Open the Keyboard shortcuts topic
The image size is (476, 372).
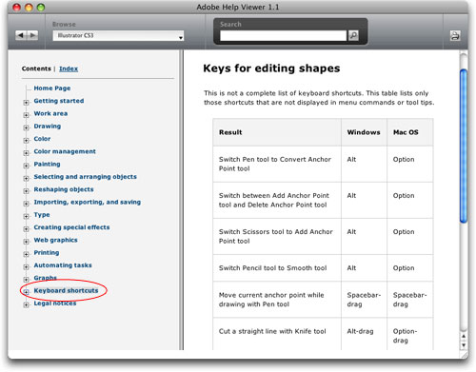click(66, 290)
